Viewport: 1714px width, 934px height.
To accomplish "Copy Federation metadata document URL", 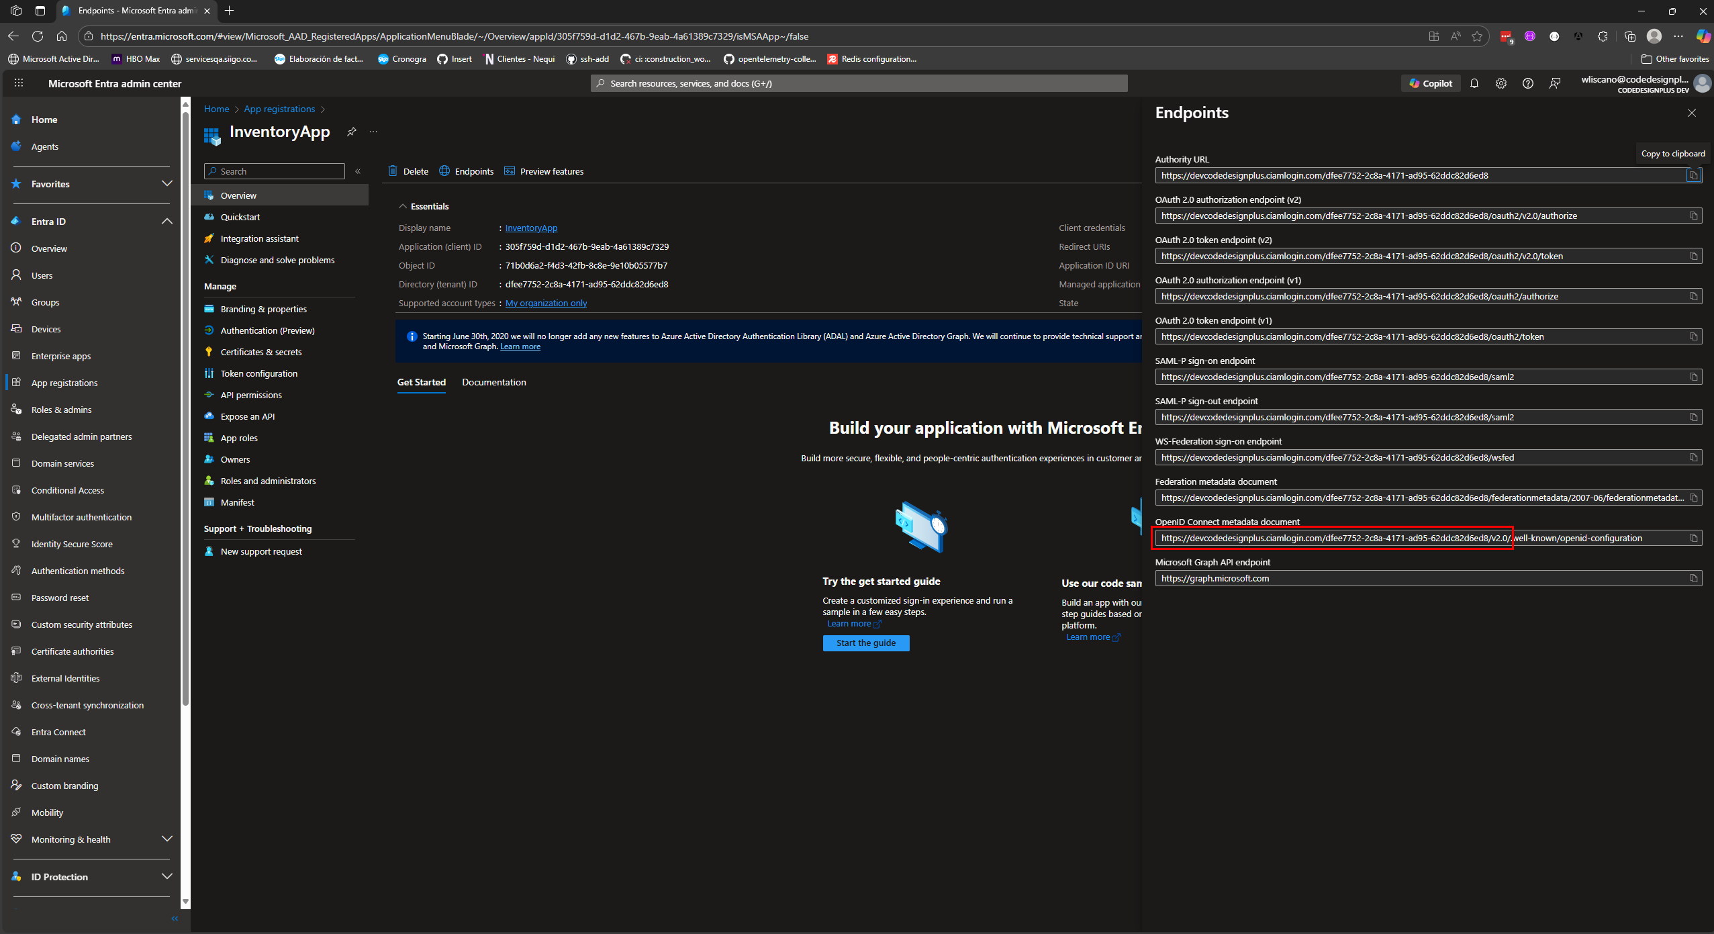I will point(1694,498).
